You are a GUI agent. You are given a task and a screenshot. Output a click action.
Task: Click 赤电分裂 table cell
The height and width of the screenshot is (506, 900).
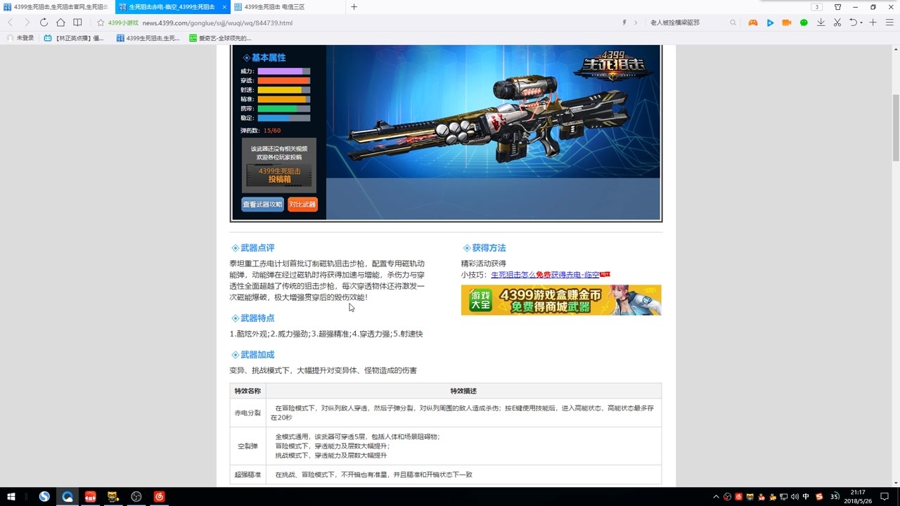247,413
